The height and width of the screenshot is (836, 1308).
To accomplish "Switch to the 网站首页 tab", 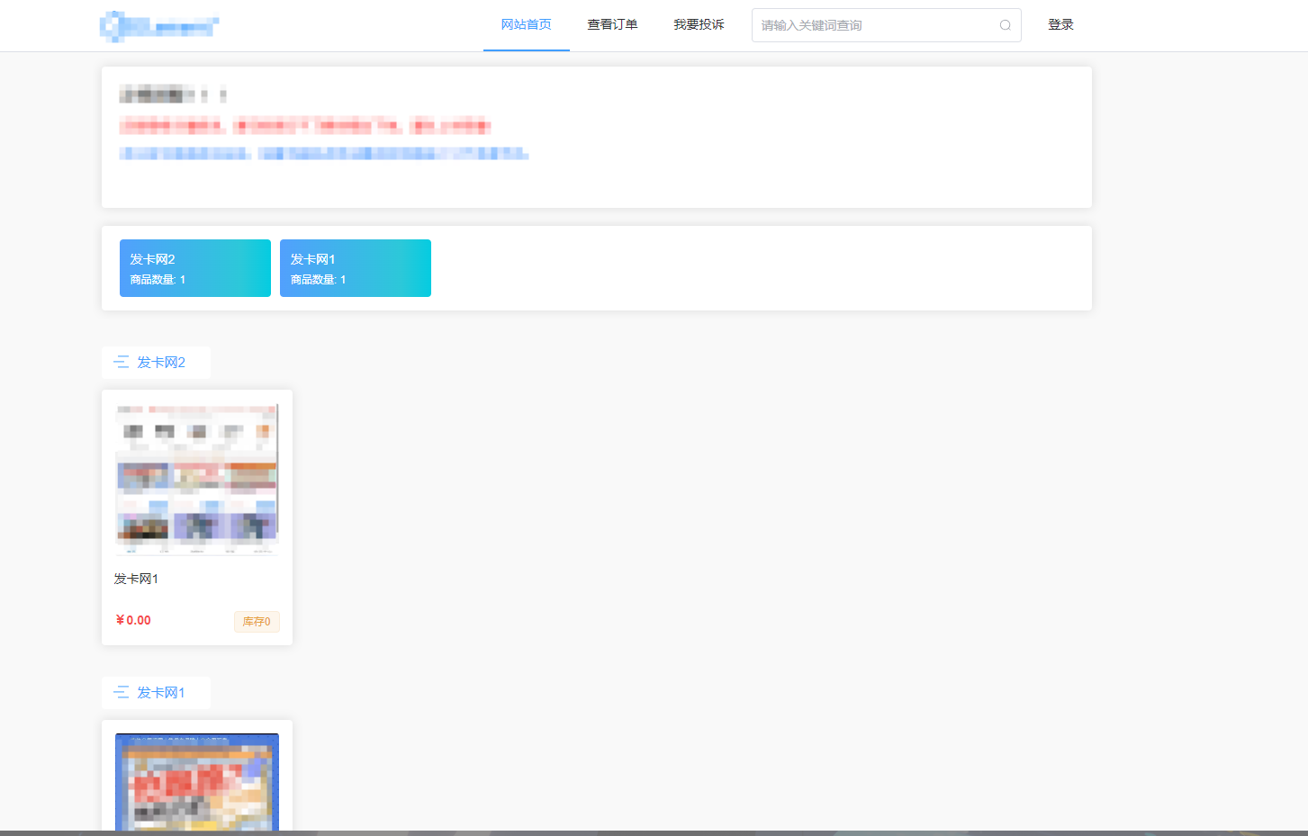I will pyautogui.click(x=526, y=25).
